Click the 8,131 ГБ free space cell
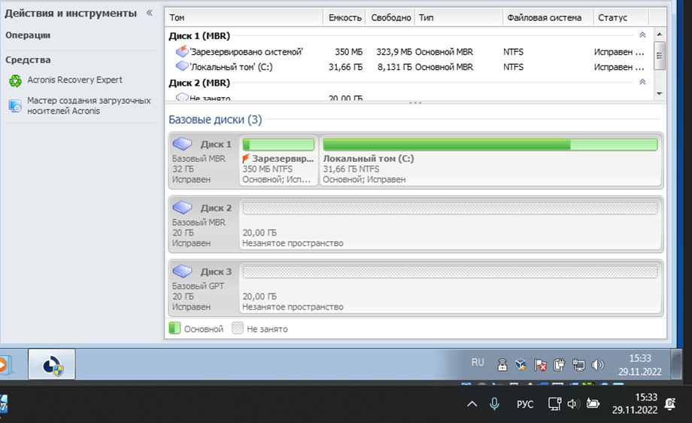Screen dimensions: 692x423 tap(395, 67)
